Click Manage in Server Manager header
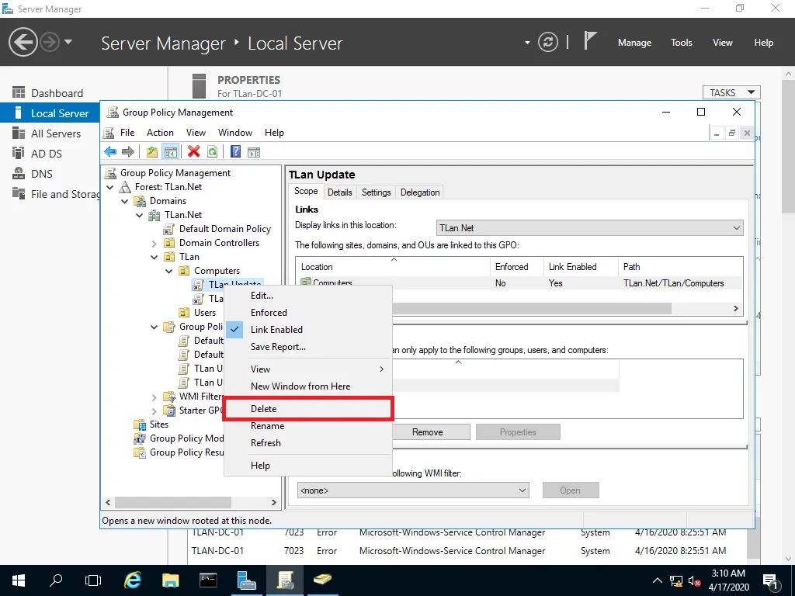 [634, 43]
